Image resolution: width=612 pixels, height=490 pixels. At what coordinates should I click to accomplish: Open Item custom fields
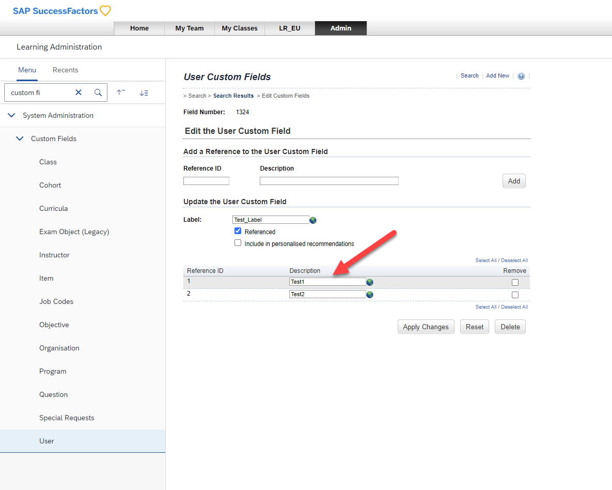pyautogui.click(x=46, y=278)
